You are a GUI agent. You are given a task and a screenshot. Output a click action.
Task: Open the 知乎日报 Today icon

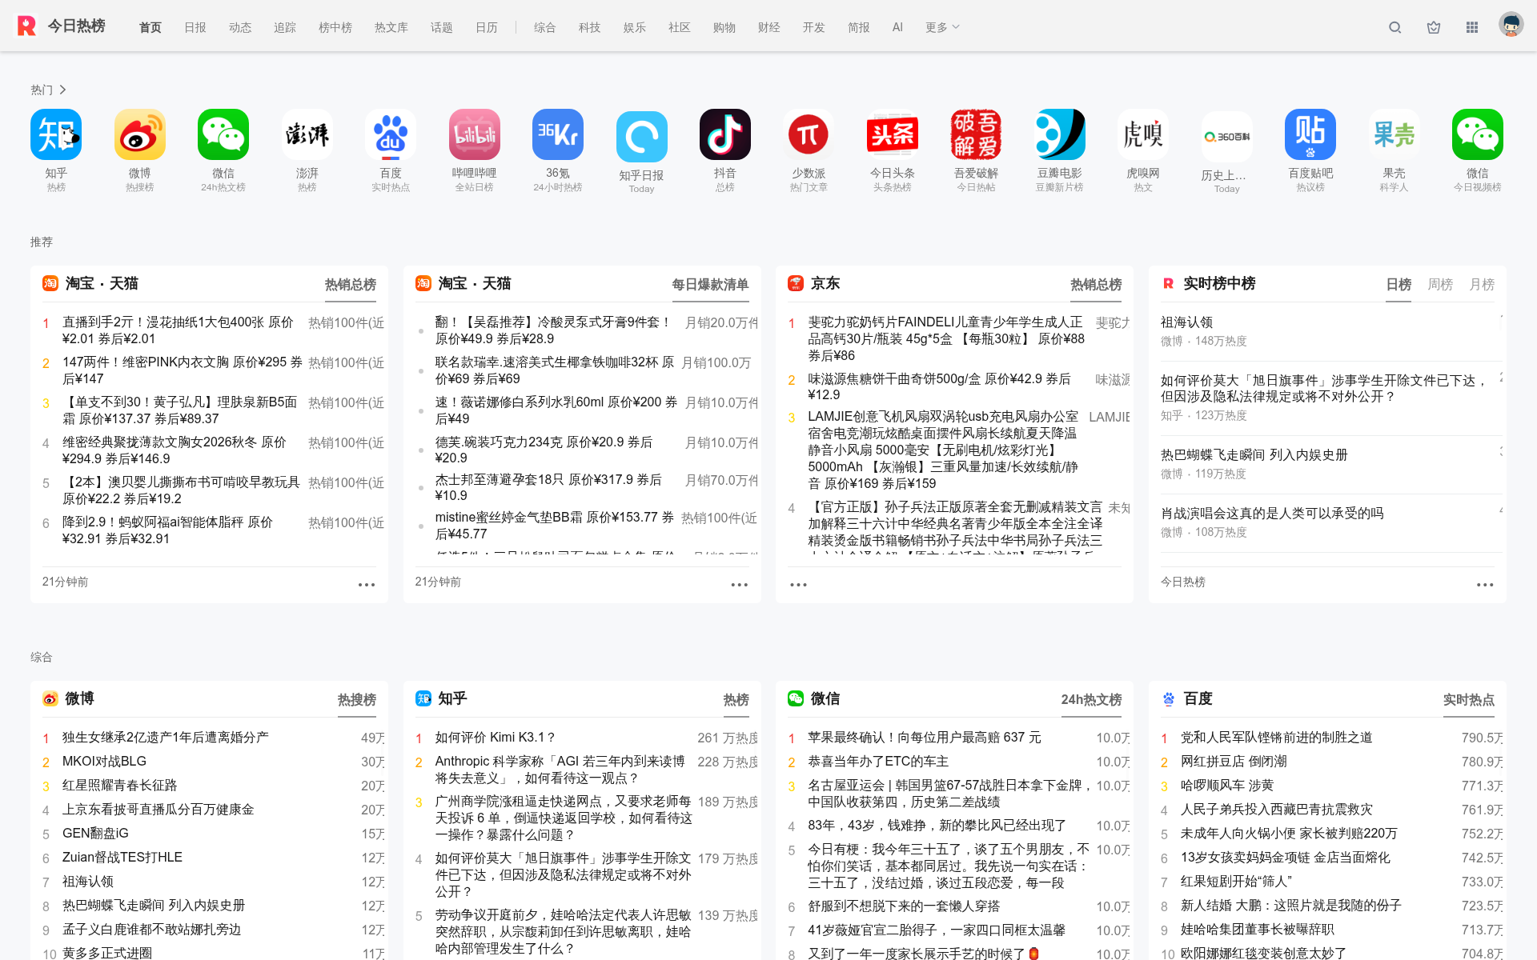pyautogui.click(x=642, y=137)
